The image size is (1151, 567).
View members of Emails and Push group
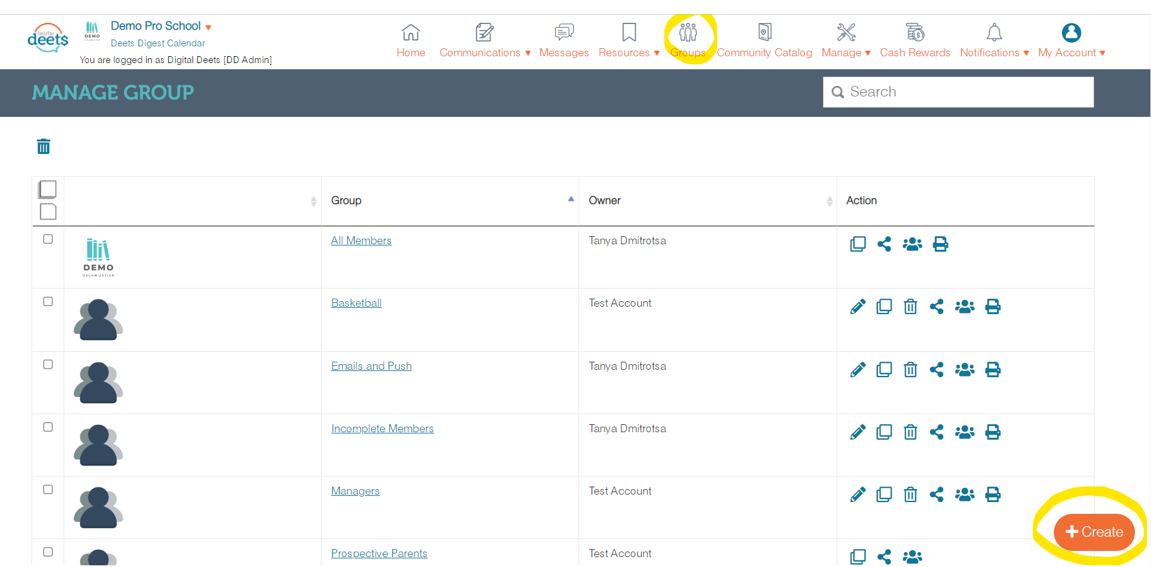965,370
